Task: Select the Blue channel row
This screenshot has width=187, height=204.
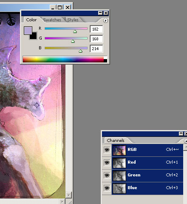Action: [147, 188]
